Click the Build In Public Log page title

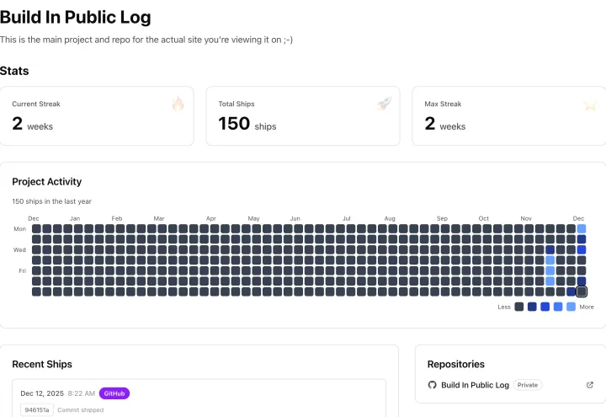[x=76, y=18]
